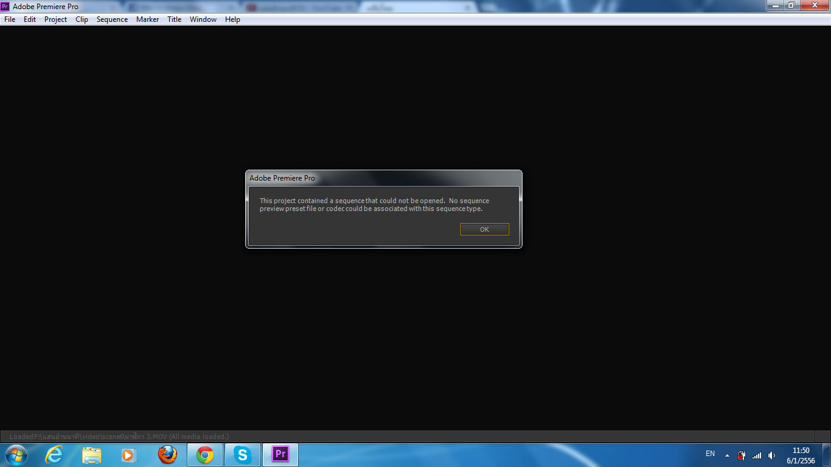Switch to Firefox on the taskbar

167,455
